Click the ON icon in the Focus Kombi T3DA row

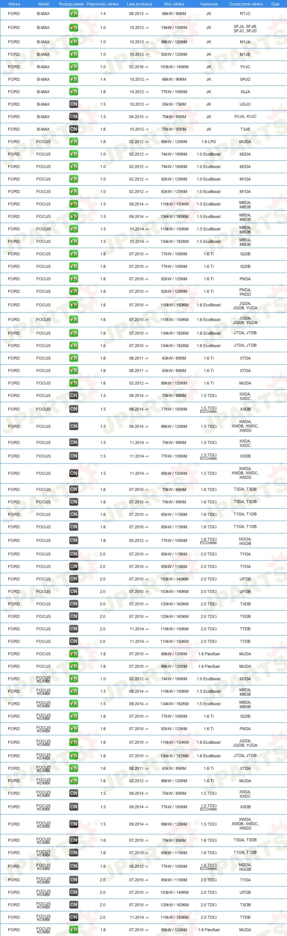coord(73,840)
